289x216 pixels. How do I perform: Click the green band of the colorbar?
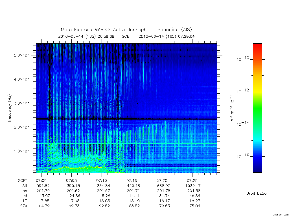(257, 108)
